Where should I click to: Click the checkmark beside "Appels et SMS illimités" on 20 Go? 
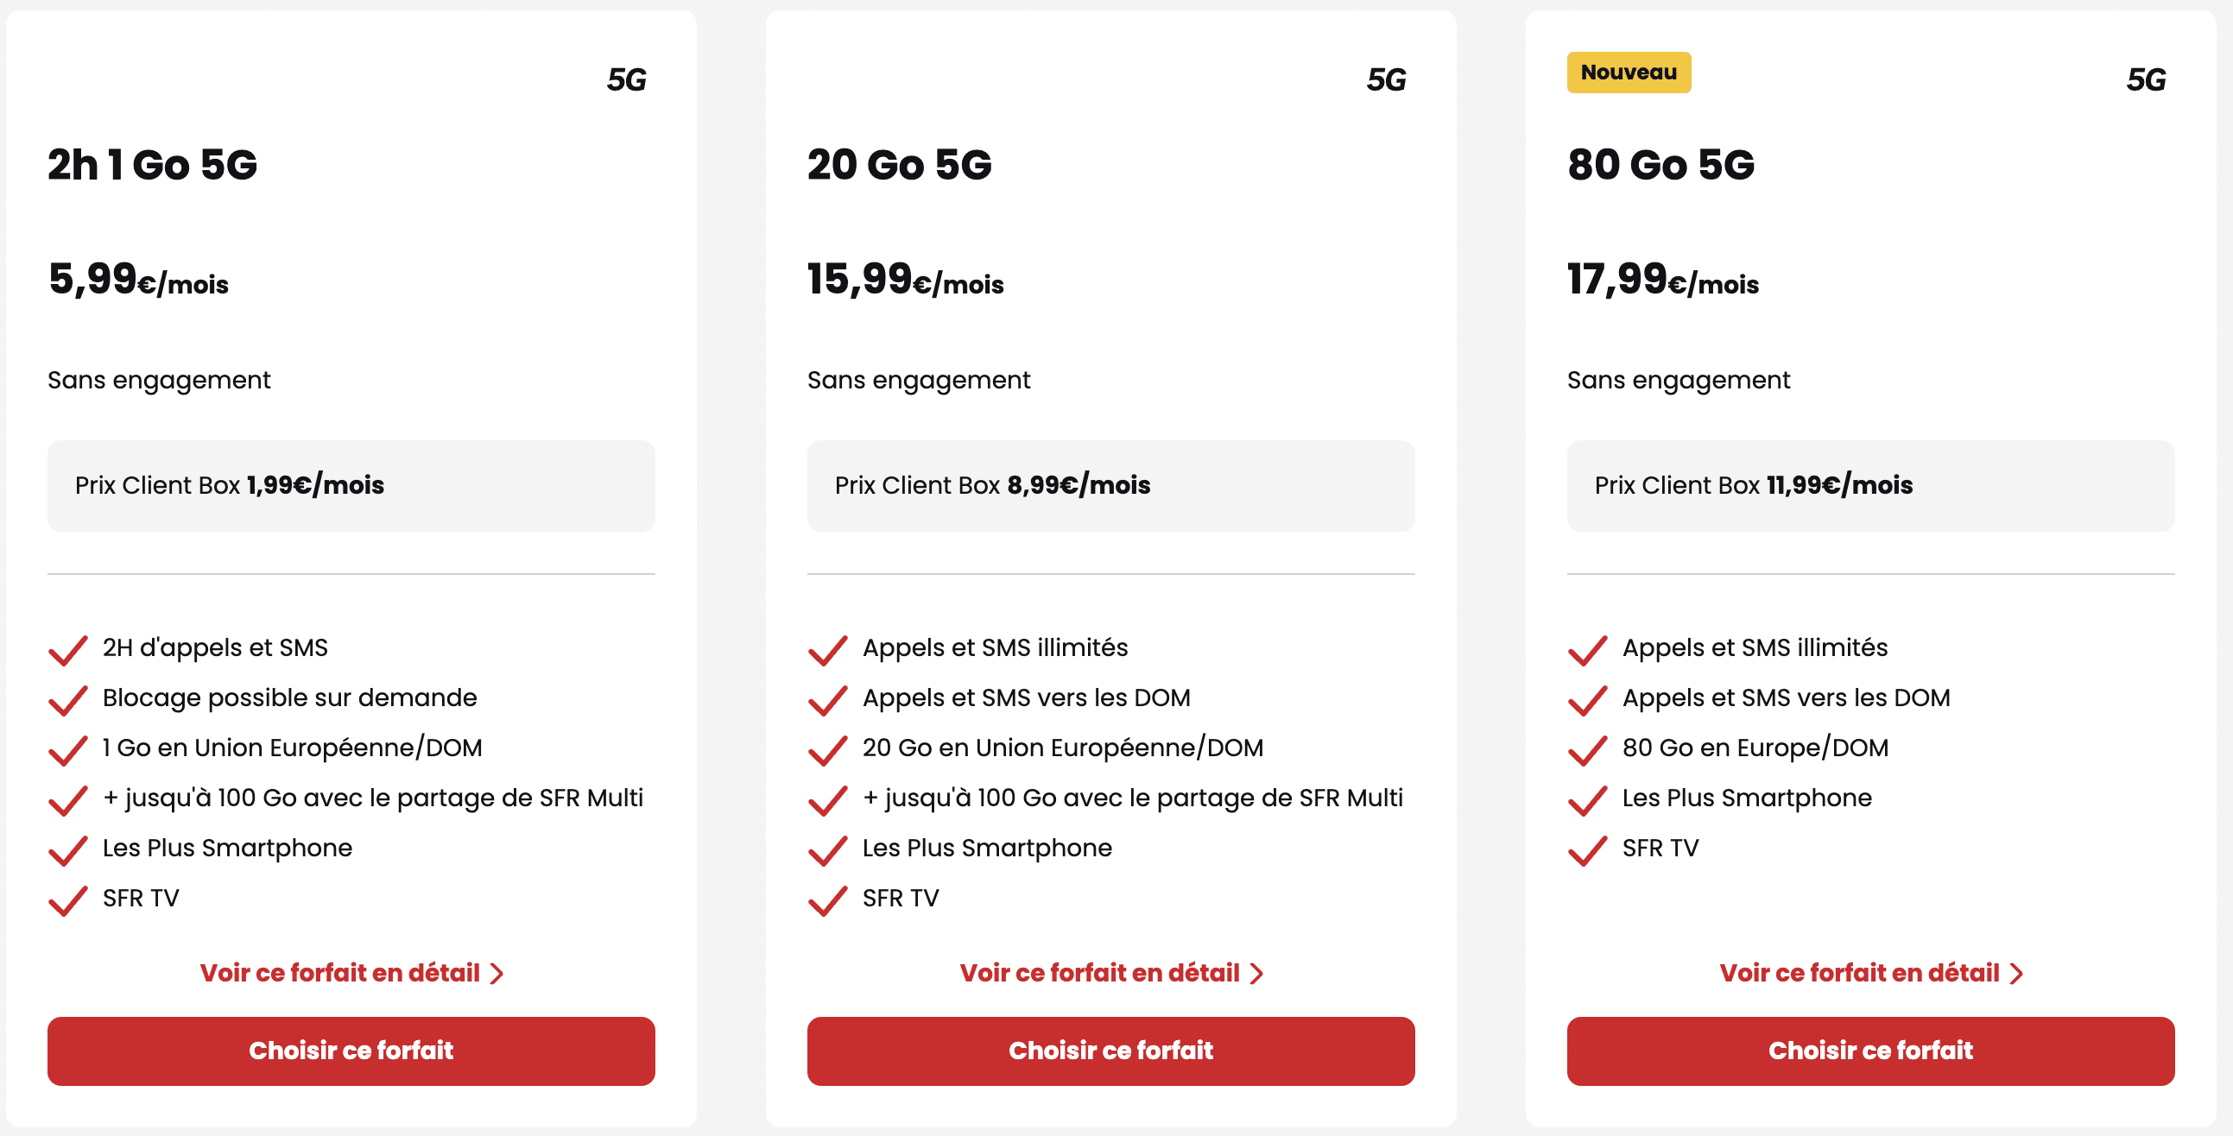[x=829, y=652]
